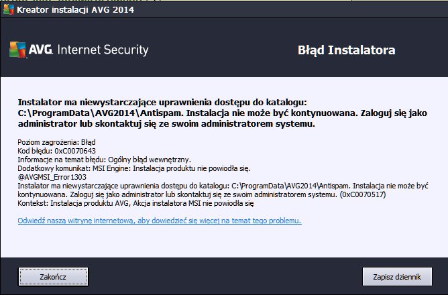This screenshot has width=448, height=295.
Task: Click the @AVGMSI_Error1303 text
Action: tap(52, 177)
